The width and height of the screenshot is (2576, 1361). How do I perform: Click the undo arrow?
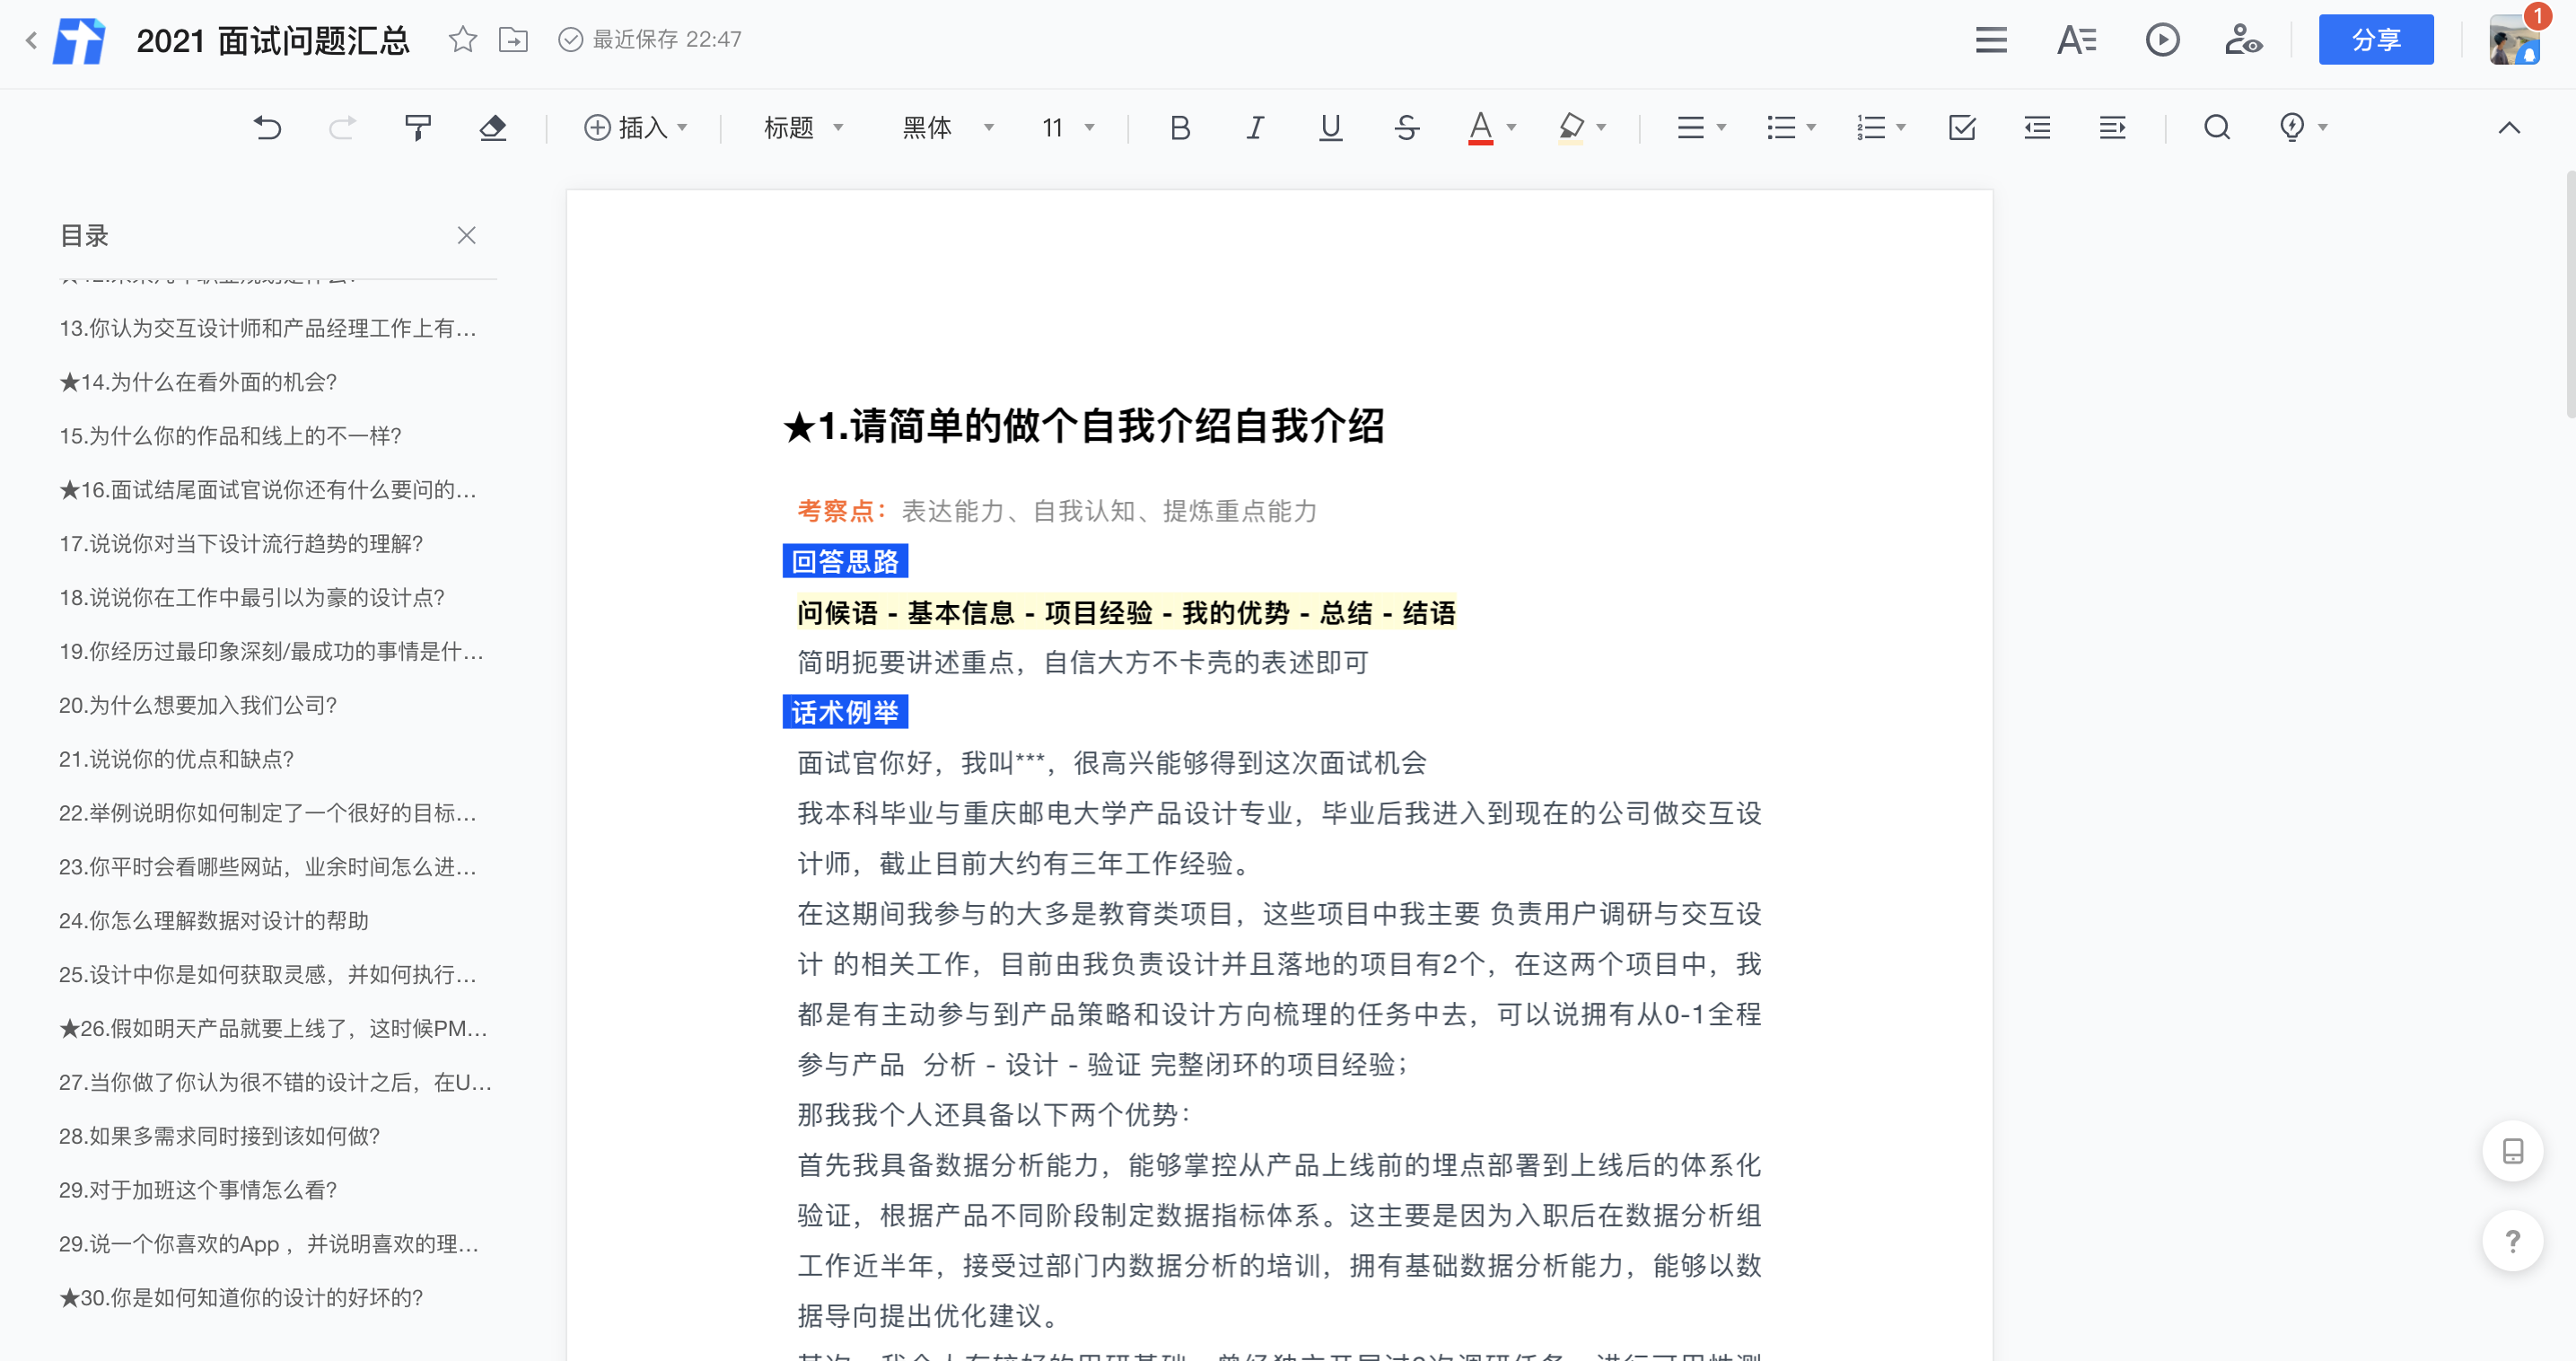pyautogui.click(x=267, y=127)
